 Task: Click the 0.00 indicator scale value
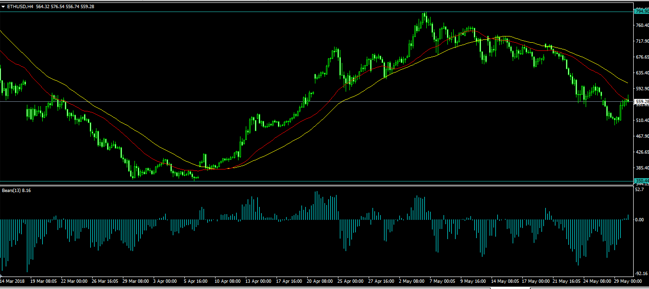(639, 219)
